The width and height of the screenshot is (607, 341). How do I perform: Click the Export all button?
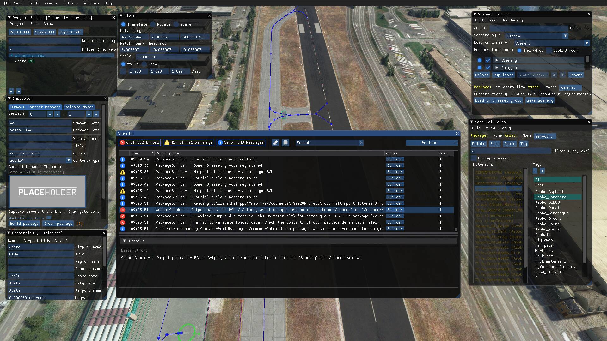(71, 32)
